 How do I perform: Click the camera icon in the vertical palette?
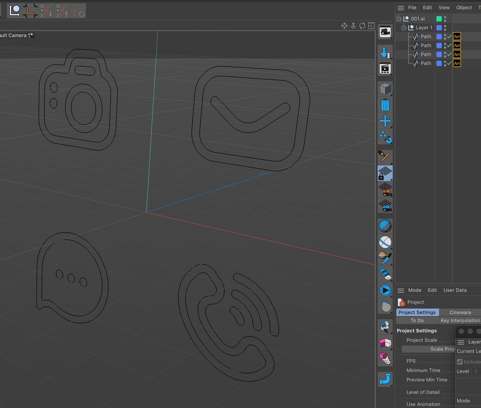[x=385, y=32]
